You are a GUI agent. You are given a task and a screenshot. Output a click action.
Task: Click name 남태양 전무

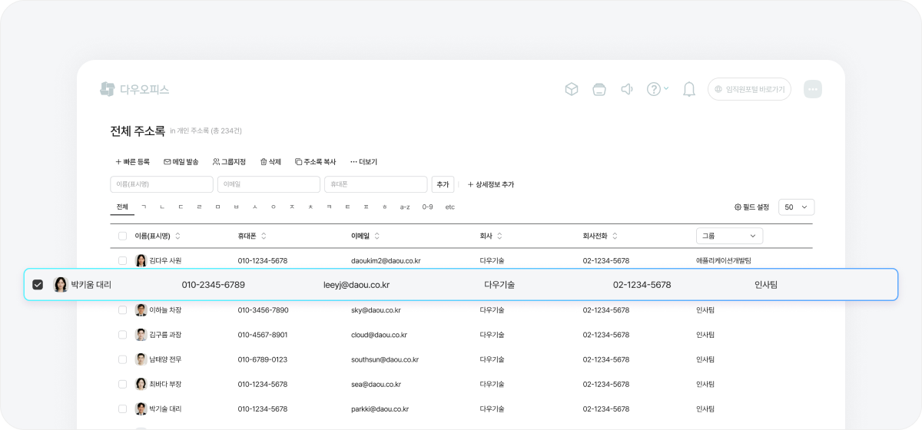pyautogui.click(x=165, y=359)
